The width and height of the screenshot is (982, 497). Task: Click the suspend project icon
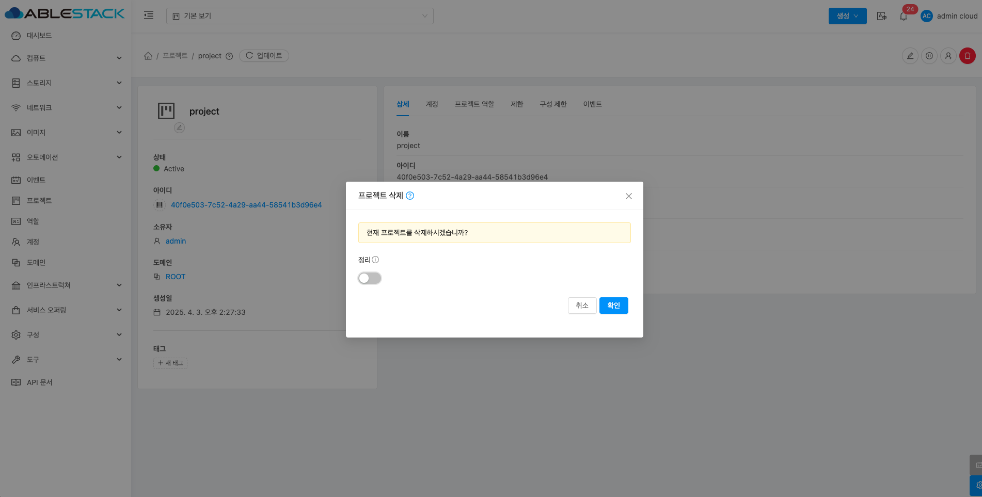tap(929, 56)
